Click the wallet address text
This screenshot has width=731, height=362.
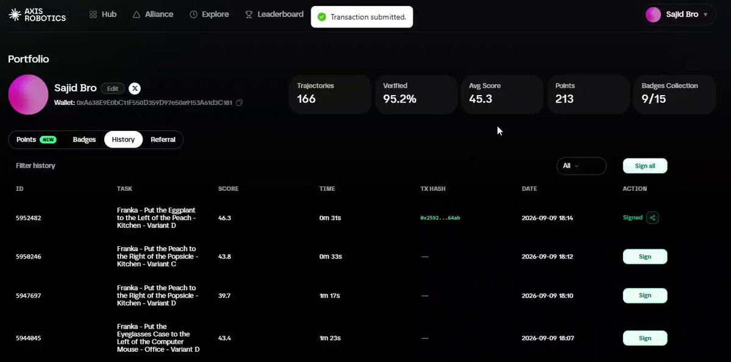click(x=154, y=103)
